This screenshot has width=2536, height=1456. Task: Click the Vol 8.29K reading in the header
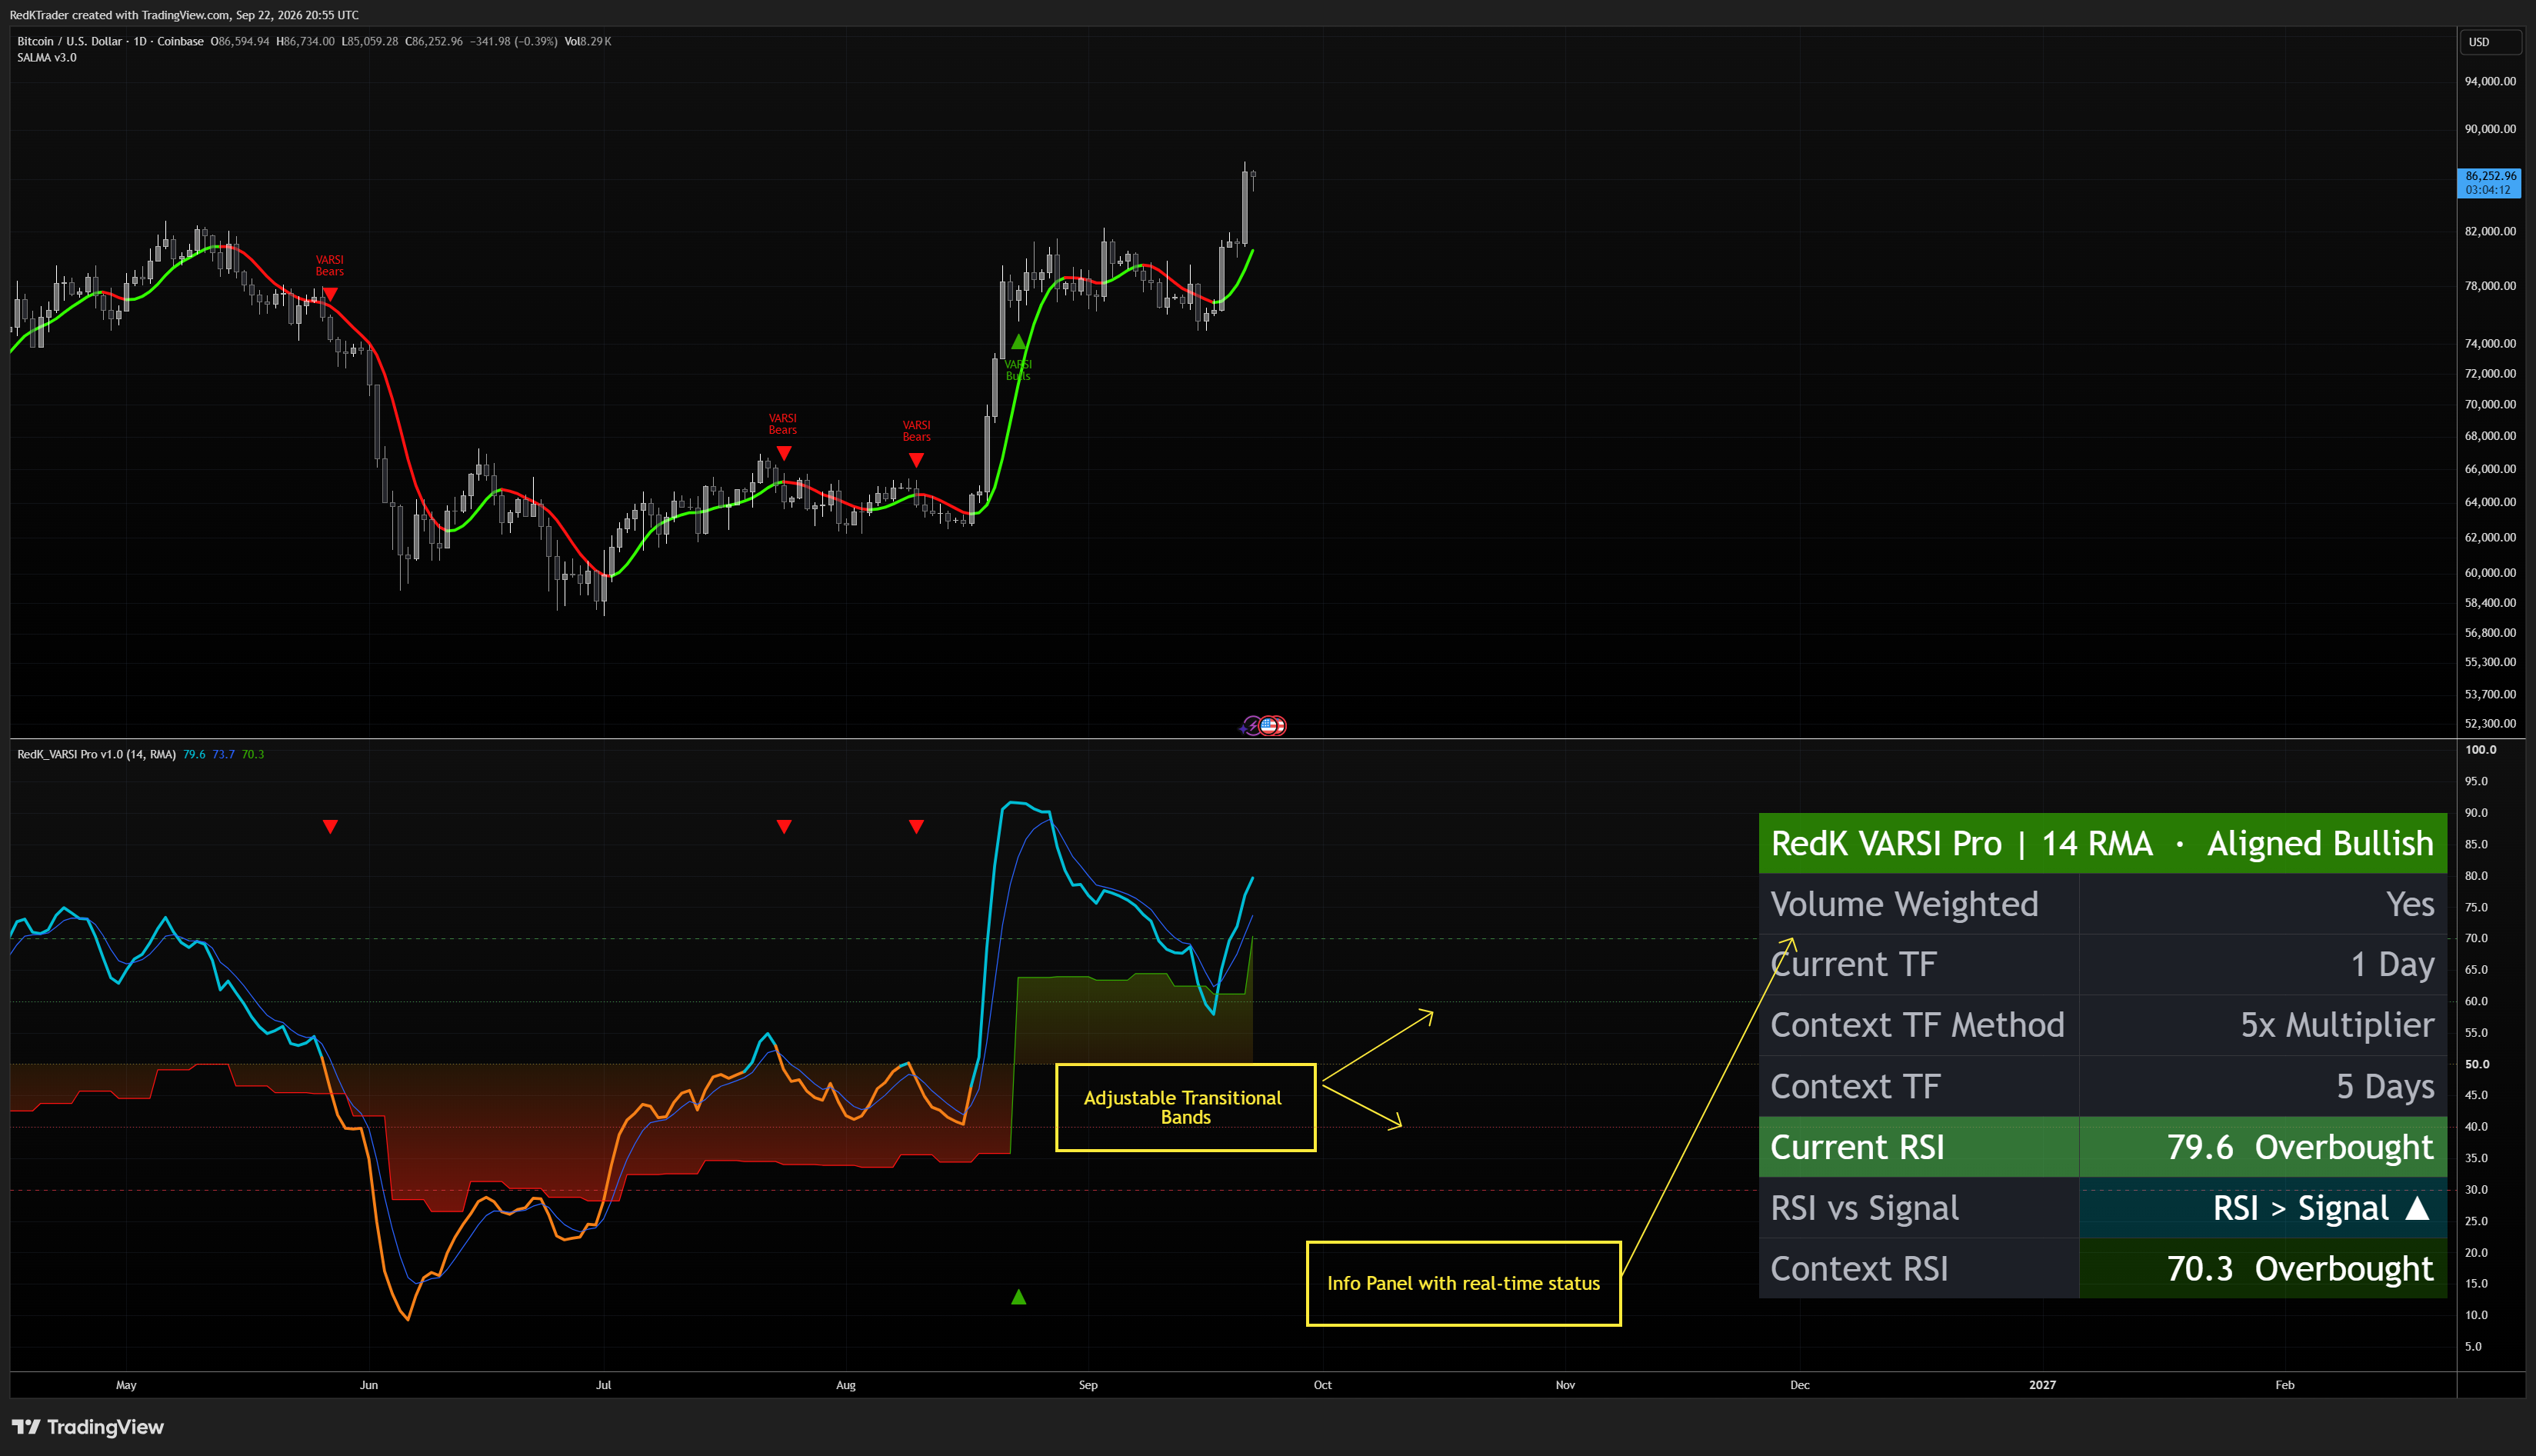588,41
